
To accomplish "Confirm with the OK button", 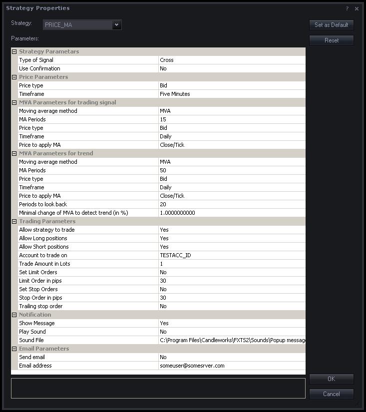I will (x=332, y=379).
